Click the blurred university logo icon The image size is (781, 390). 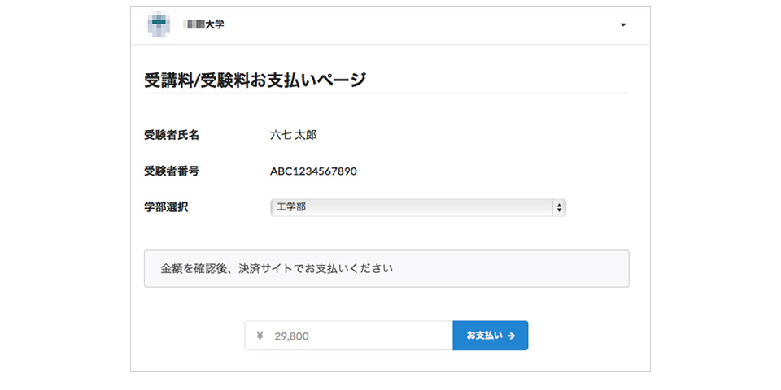pos(159,24)
